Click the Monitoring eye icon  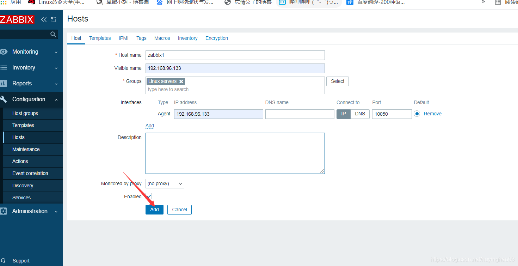coord(4,52)
